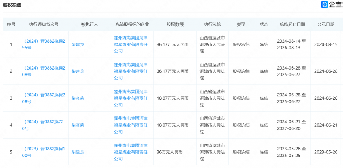The height and width of the screenshot is (168, 343).
Task: Click the 股权冻结 section heading
Action: click(12, 5)
